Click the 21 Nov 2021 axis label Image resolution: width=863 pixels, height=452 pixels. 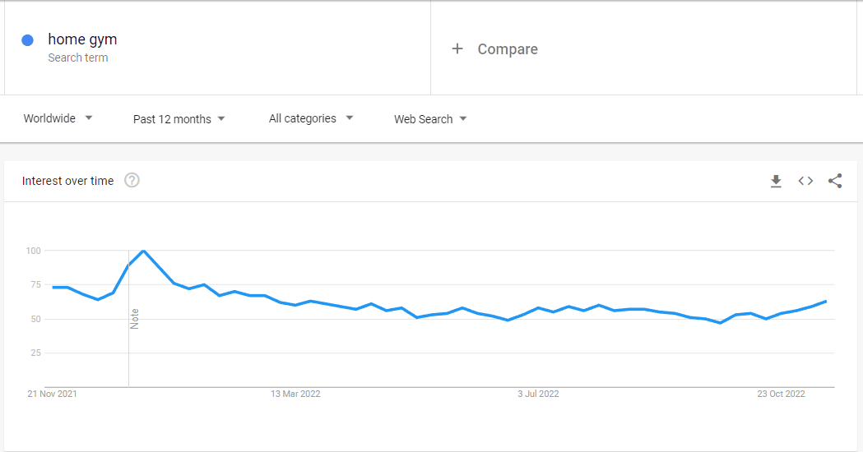53,394
